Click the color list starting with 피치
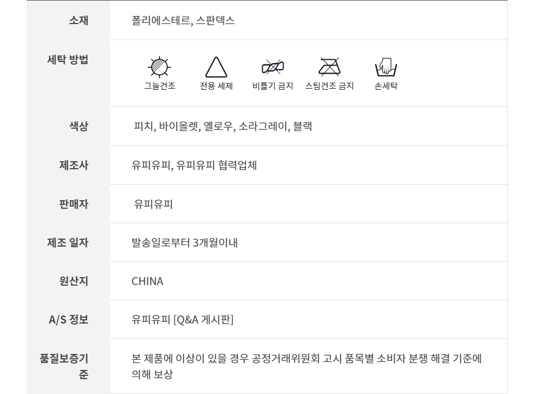The width and height of the screenshot is (534, 394). 223,127
